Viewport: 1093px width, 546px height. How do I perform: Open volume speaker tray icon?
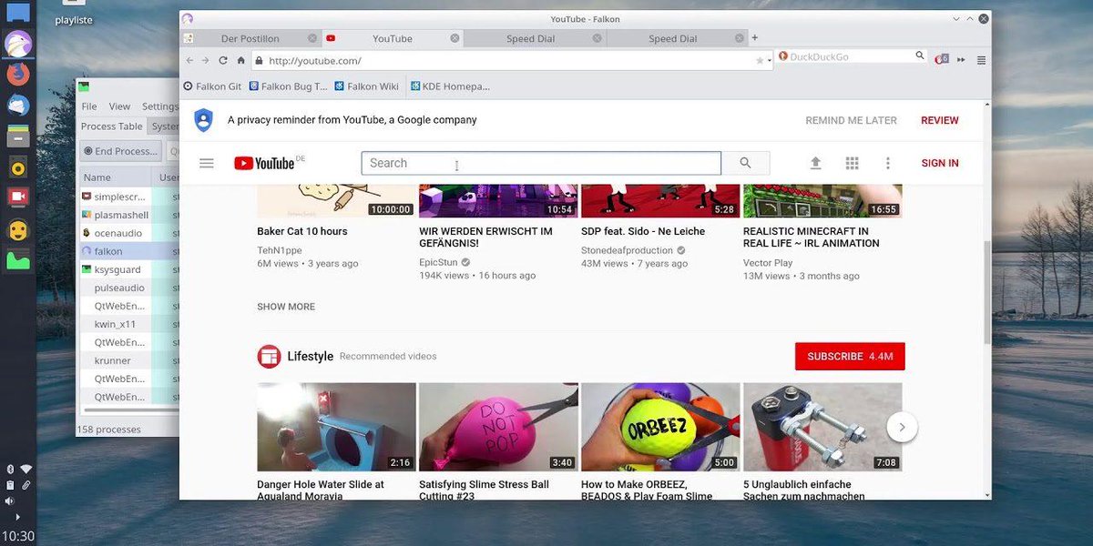[10, 500]
